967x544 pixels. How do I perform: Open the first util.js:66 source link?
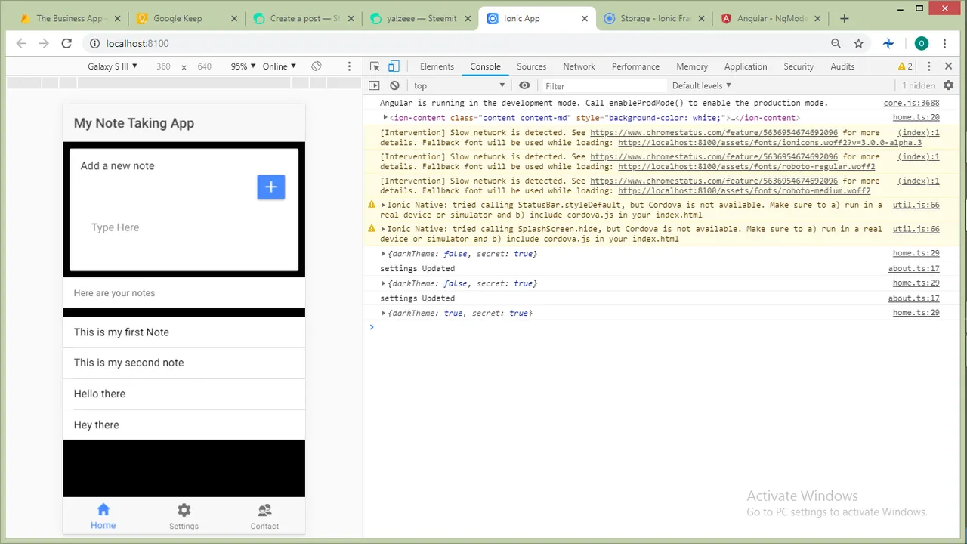(x=916, y=205)
